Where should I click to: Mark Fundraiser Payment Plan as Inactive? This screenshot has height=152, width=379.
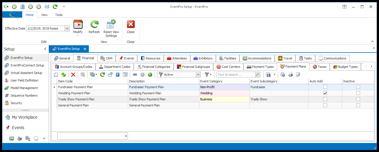point(358,87)
